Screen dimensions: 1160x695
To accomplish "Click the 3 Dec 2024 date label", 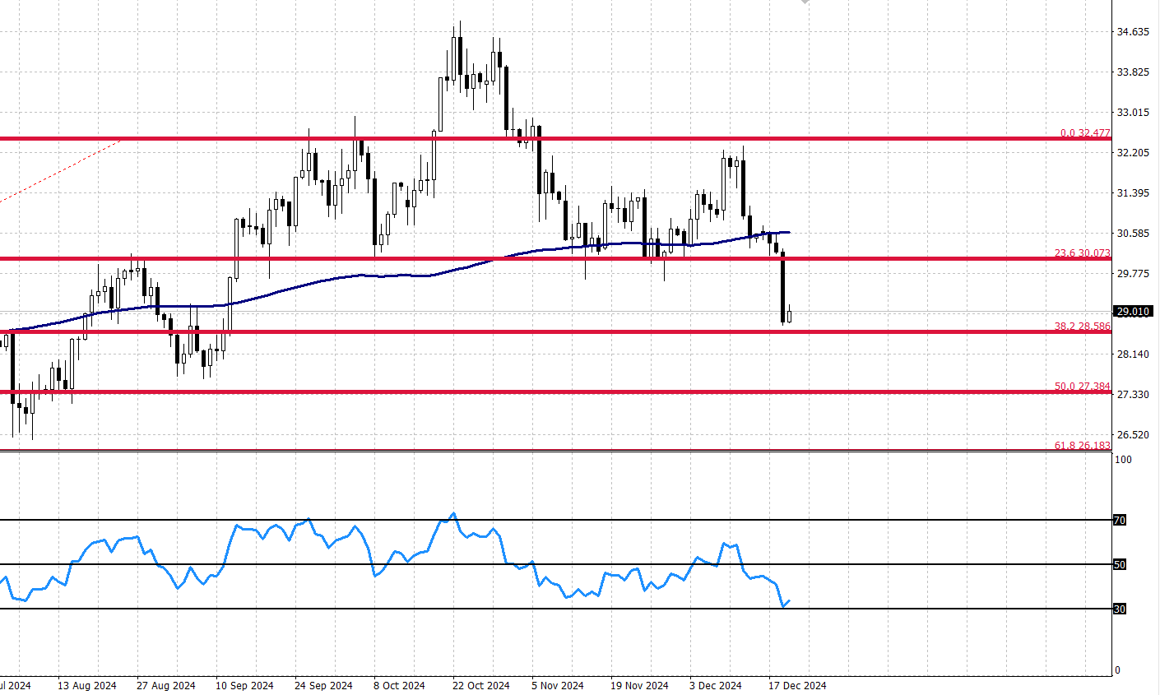I will [716, 686].
